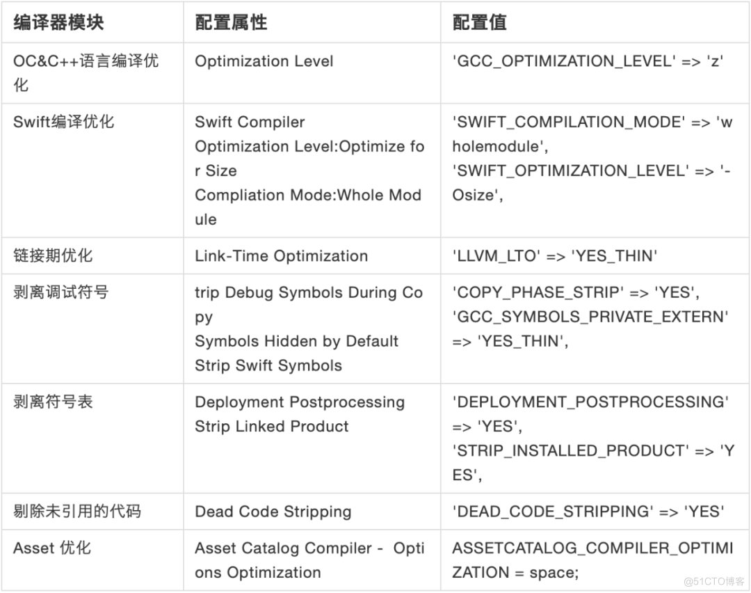Click the 配置值 column header
The image size is (751, 593).
click(479, 22)
